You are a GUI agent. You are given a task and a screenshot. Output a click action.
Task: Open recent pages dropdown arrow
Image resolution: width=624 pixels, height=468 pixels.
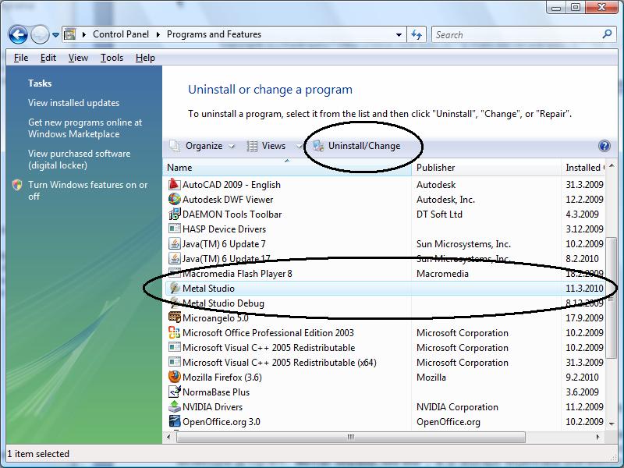[55, 35]
